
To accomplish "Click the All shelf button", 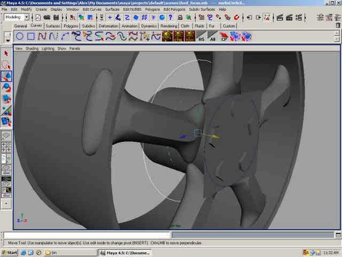I will pyautogui.click(x=213, y=36).
